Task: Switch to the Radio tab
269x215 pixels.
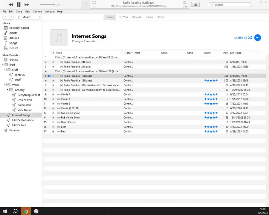Action: pyautogui.click(x=149, y=17)
